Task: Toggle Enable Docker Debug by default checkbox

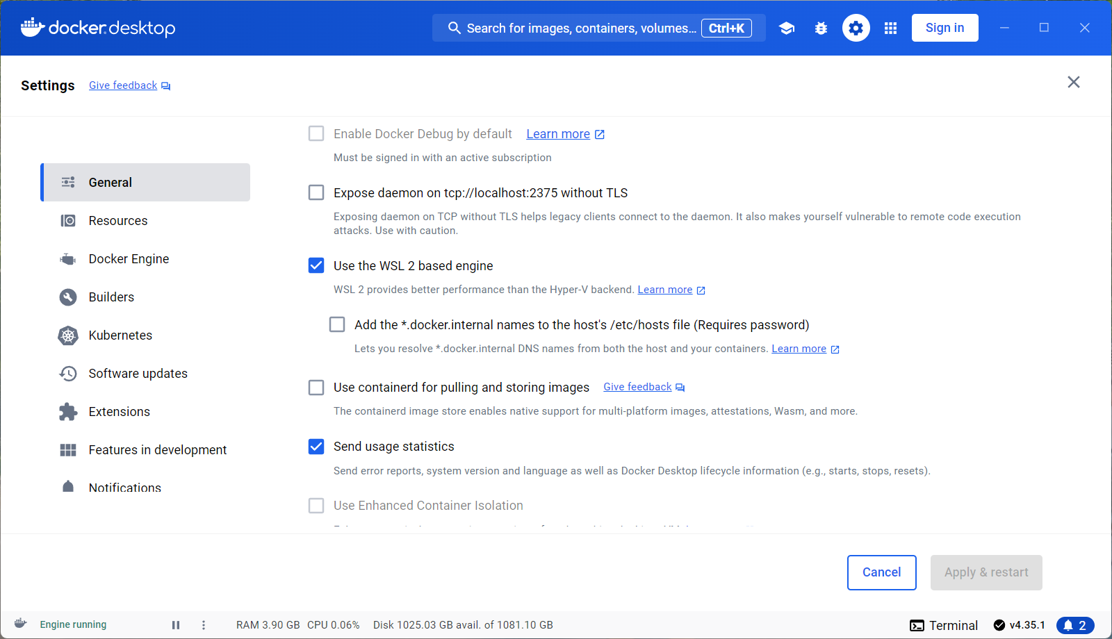Action: [316, 133]
